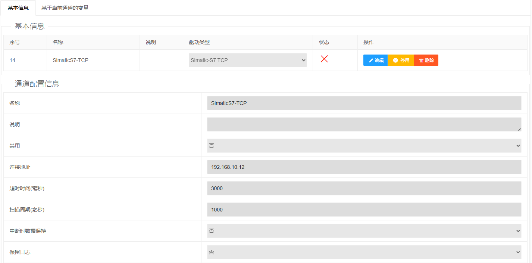
Task: Expand the 禁用 dropdown
Action: point(364,146)
